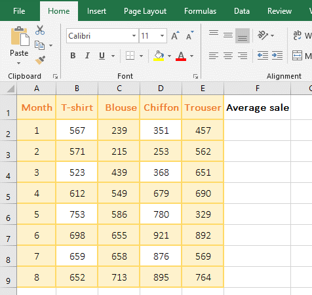Center text horizontally
This screenshot has height=295, width=312.
[228, 56]
